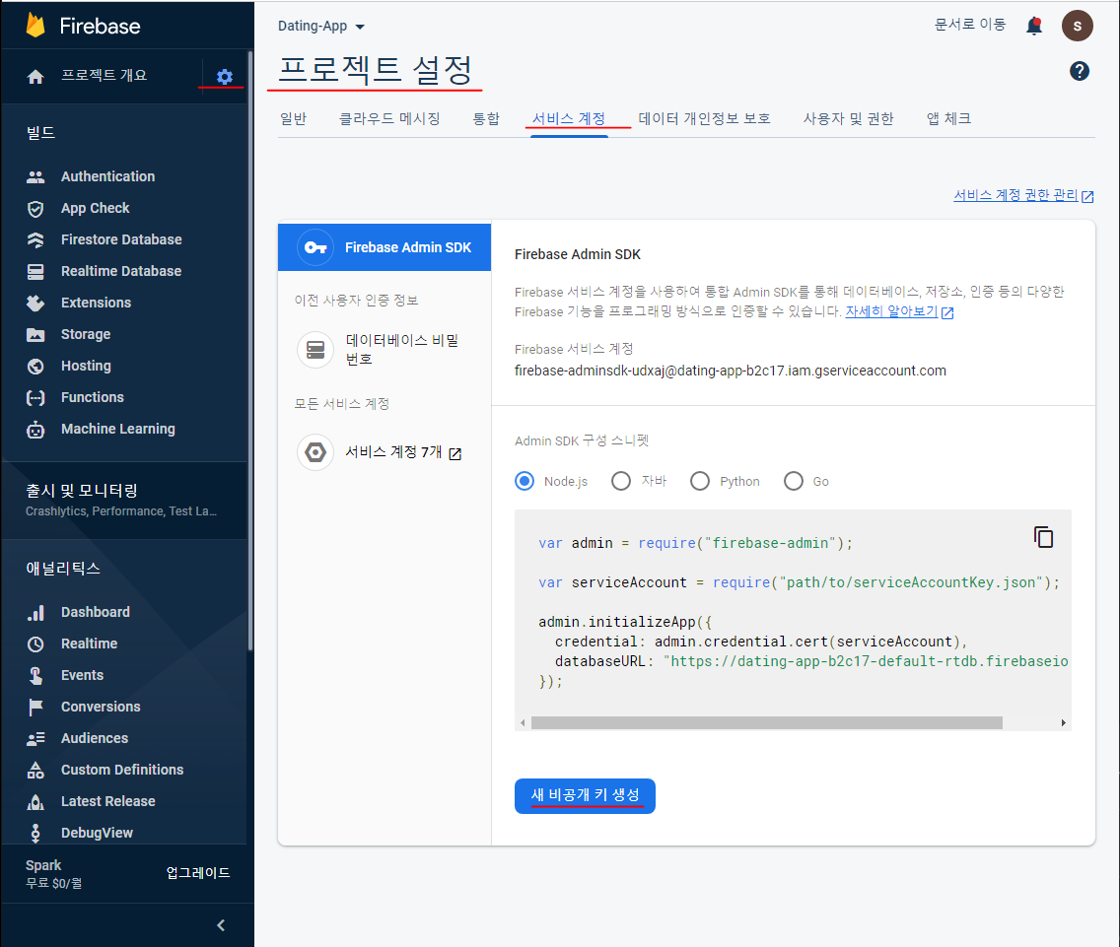
Task: Click the Firebase flame logo
Action: 35,25
